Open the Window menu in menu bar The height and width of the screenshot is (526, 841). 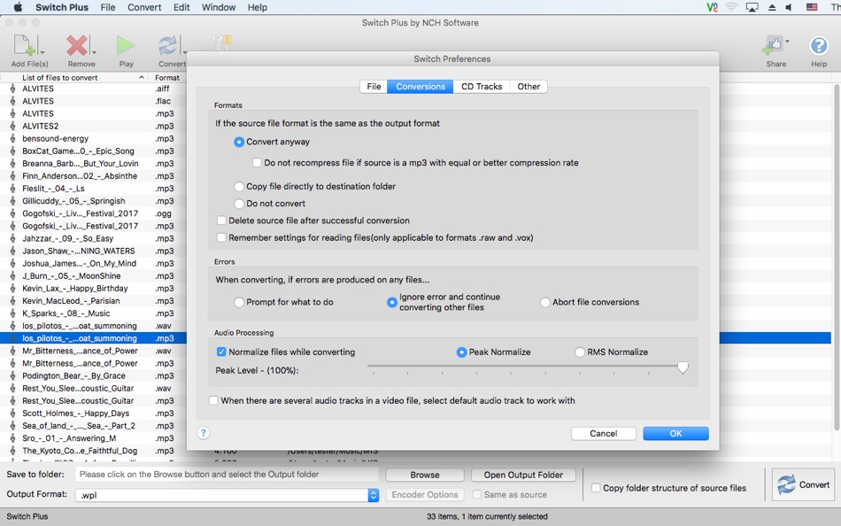(219, 7)
